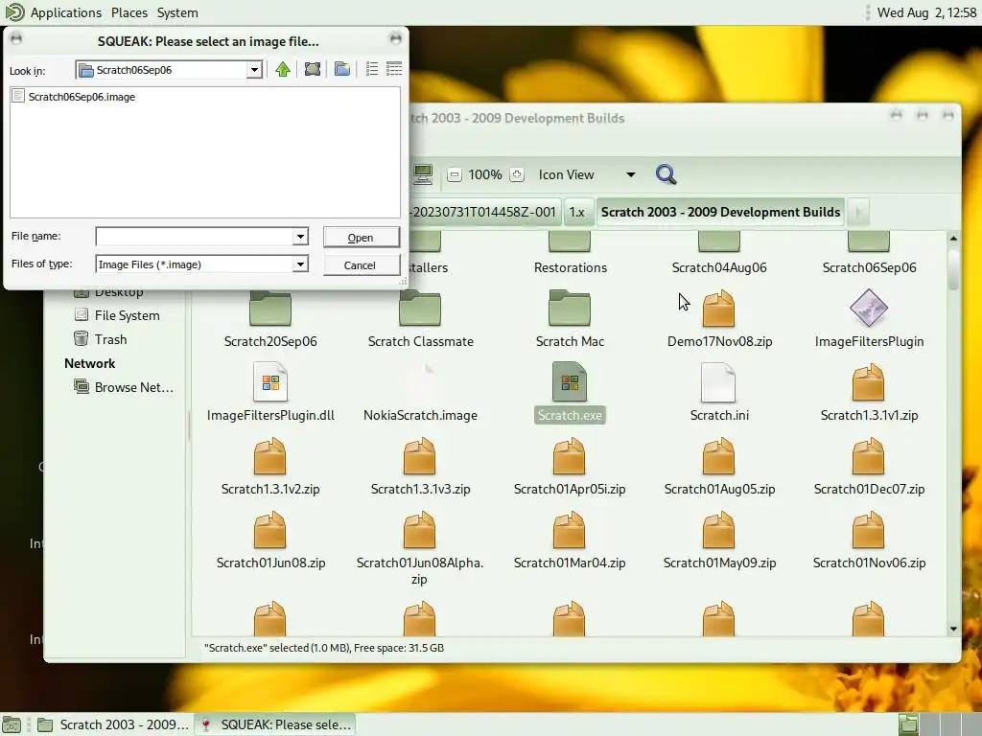Expand the Look in folder dropdown

pos(253,70)
